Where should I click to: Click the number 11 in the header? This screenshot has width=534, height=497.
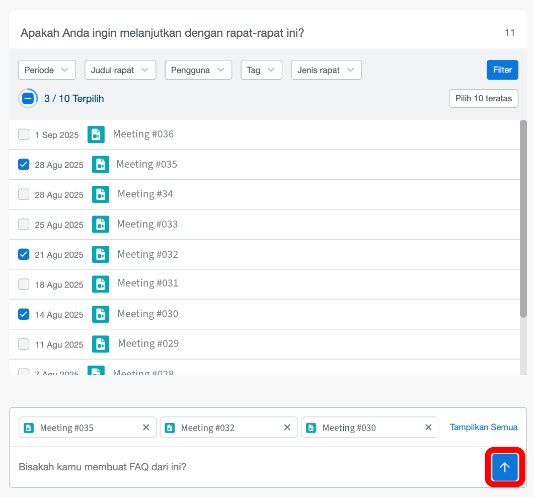(x=509, y=33)
